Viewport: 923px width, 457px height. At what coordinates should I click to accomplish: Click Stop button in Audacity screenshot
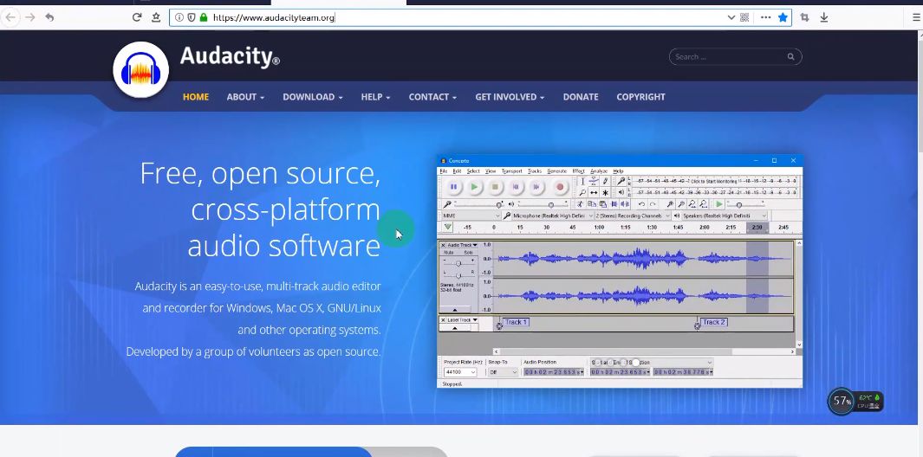[495, 187]
